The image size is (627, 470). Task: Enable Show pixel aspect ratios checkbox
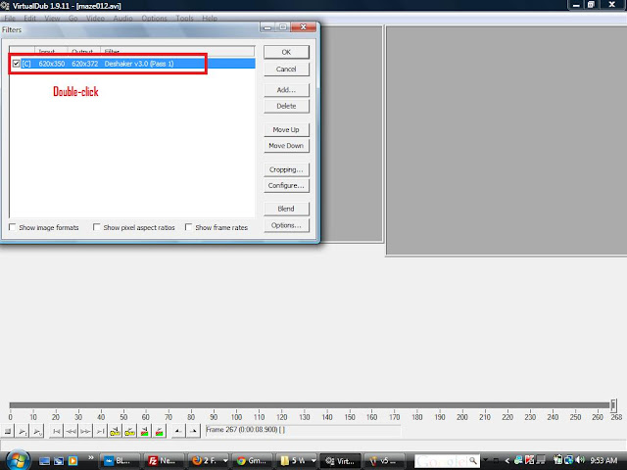pos(96,227)
